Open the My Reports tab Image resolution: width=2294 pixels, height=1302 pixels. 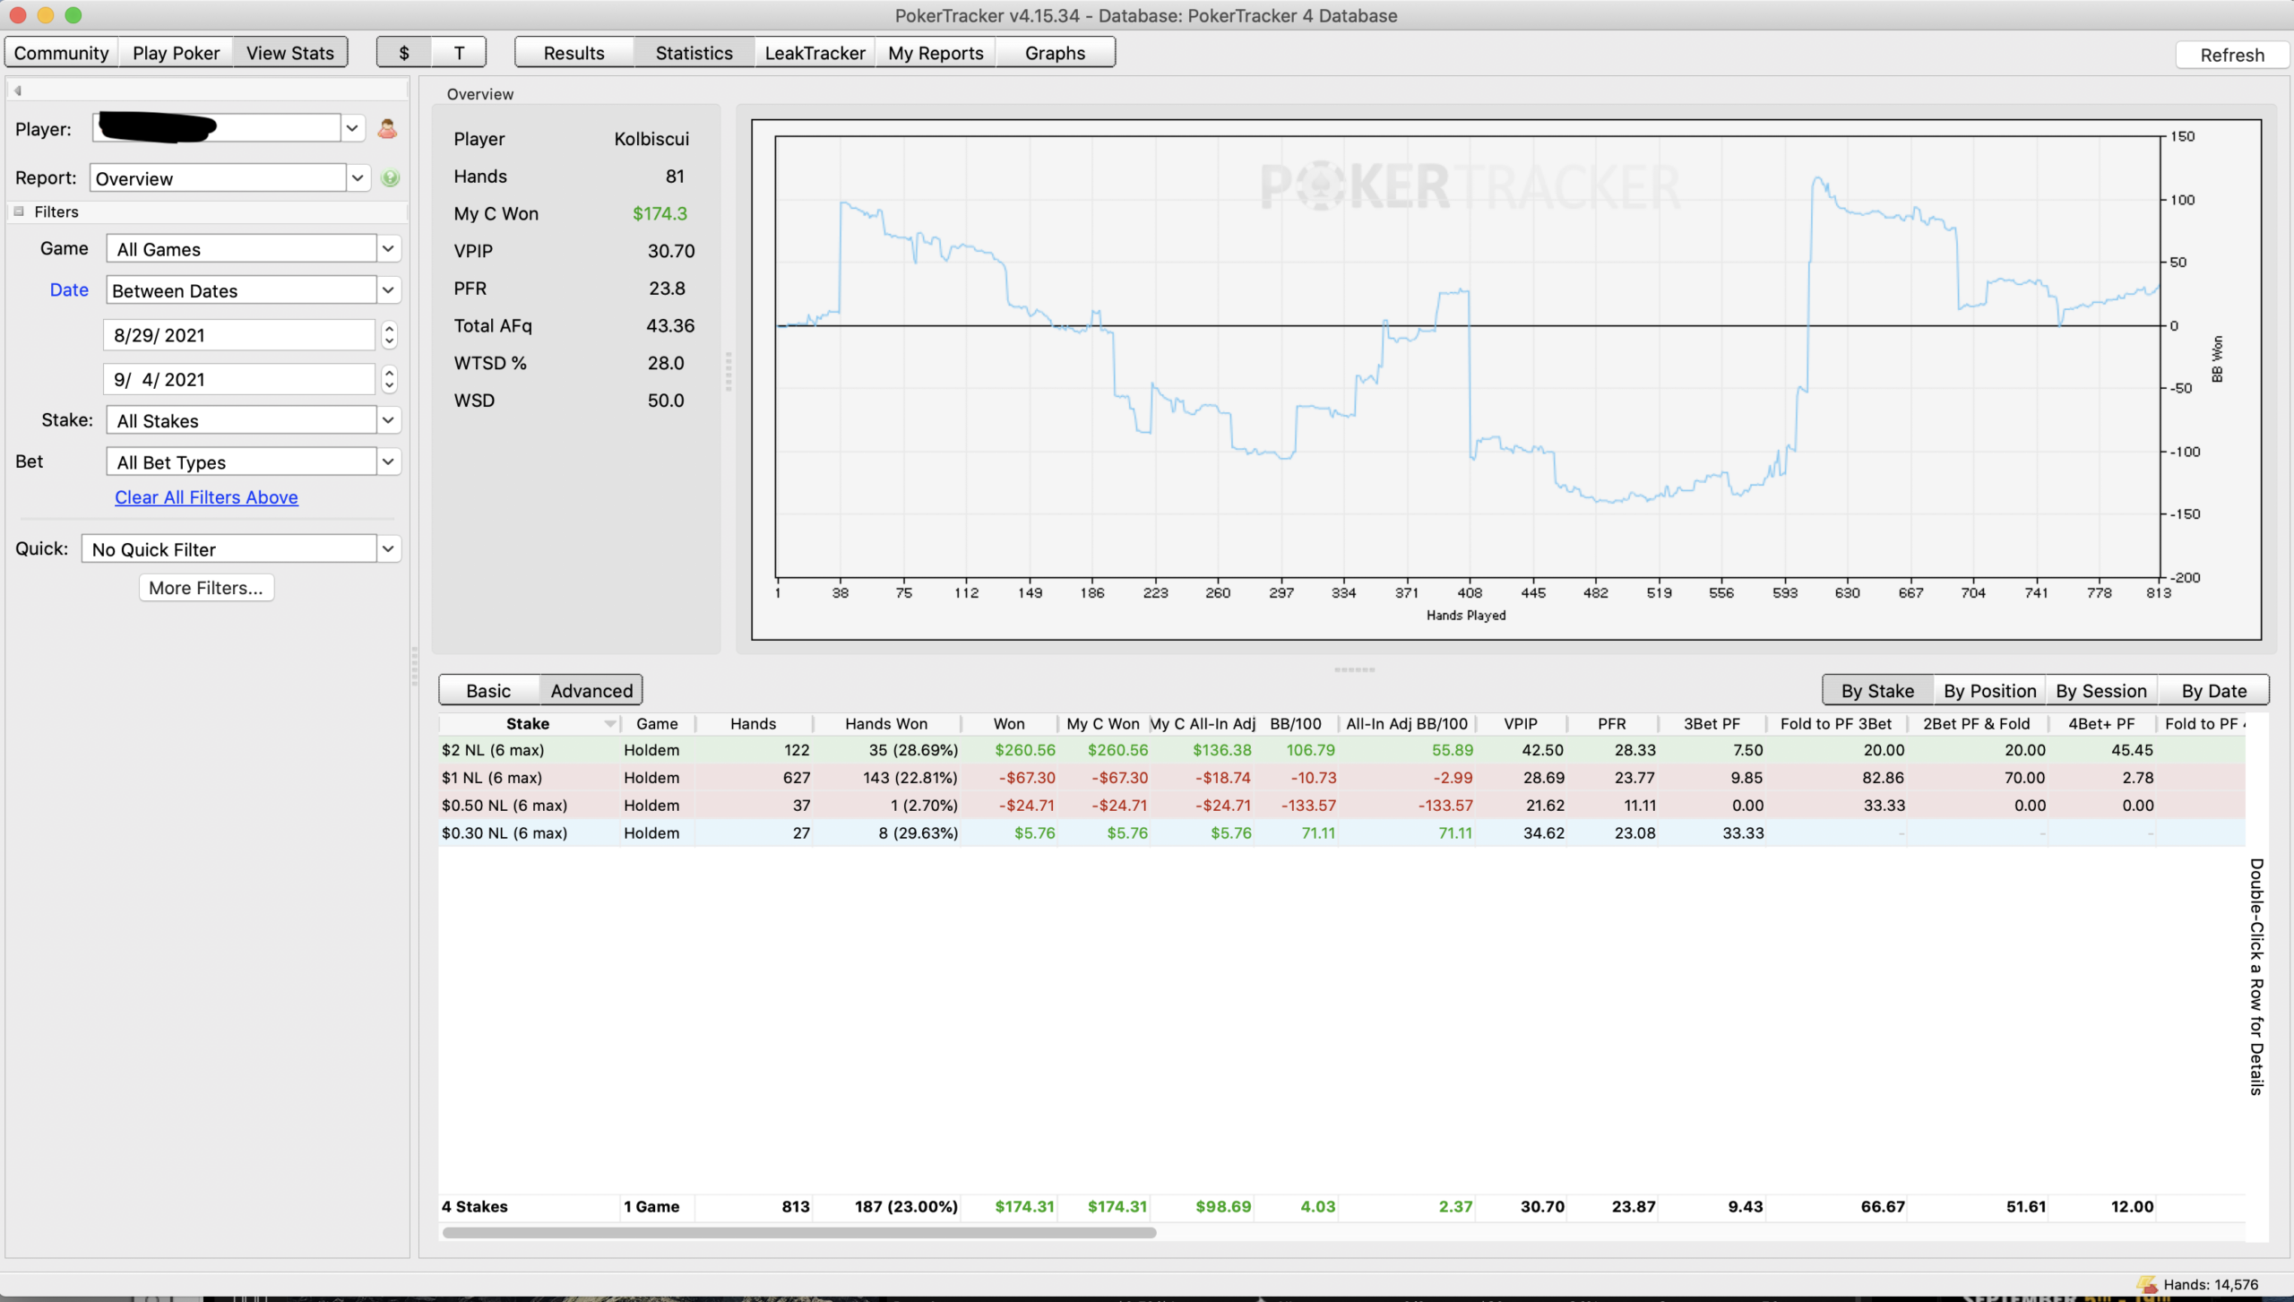point(936,53)
